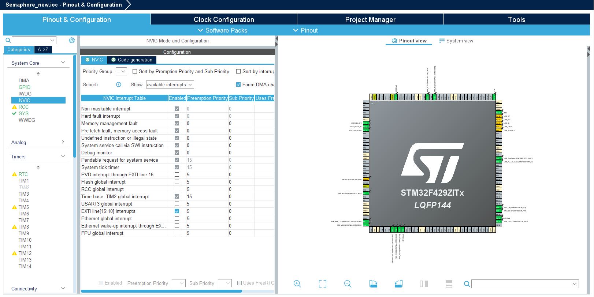
Task: Select the Time base: TIM2 global interrupt row
Action: (x=177, y=196)
